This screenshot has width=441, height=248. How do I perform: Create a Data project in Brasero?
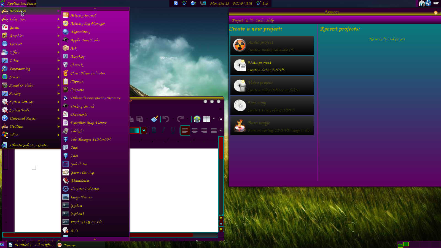(x=272, y=66)
